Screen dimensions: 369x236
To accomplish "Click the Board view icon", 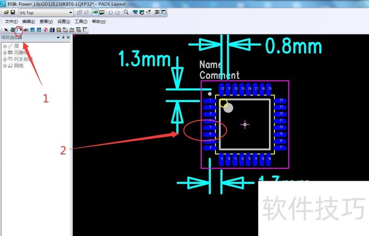I will (x=135, y=12).
